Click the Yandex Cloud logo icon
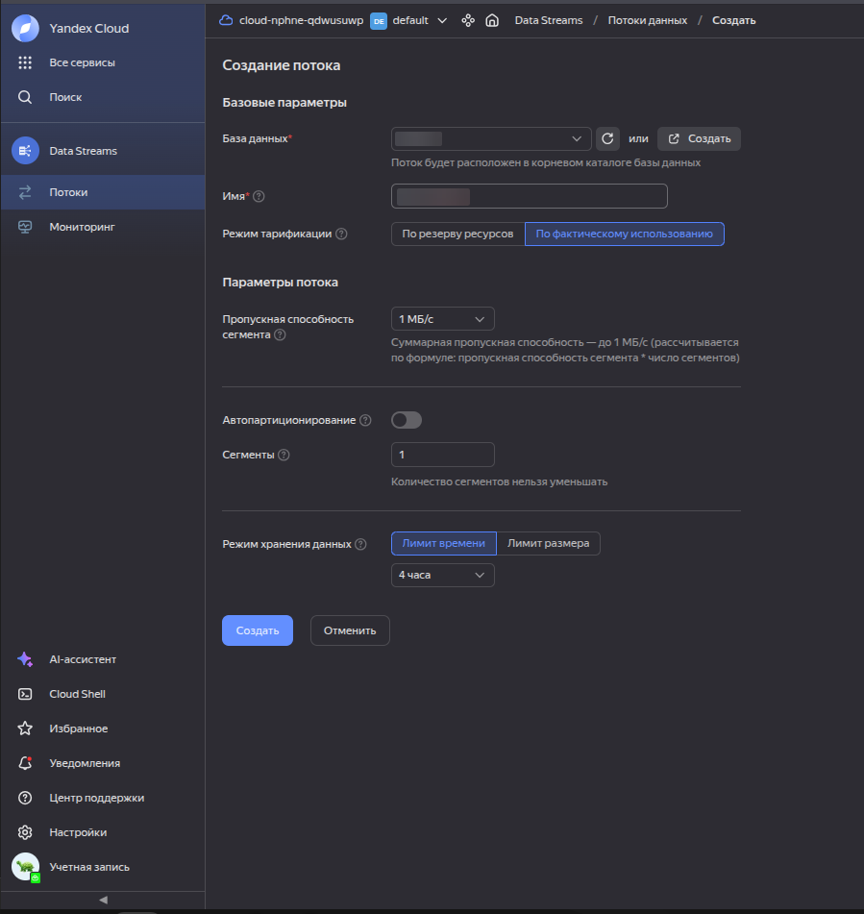This screenshot has width=864, height=914. [25, 28]
